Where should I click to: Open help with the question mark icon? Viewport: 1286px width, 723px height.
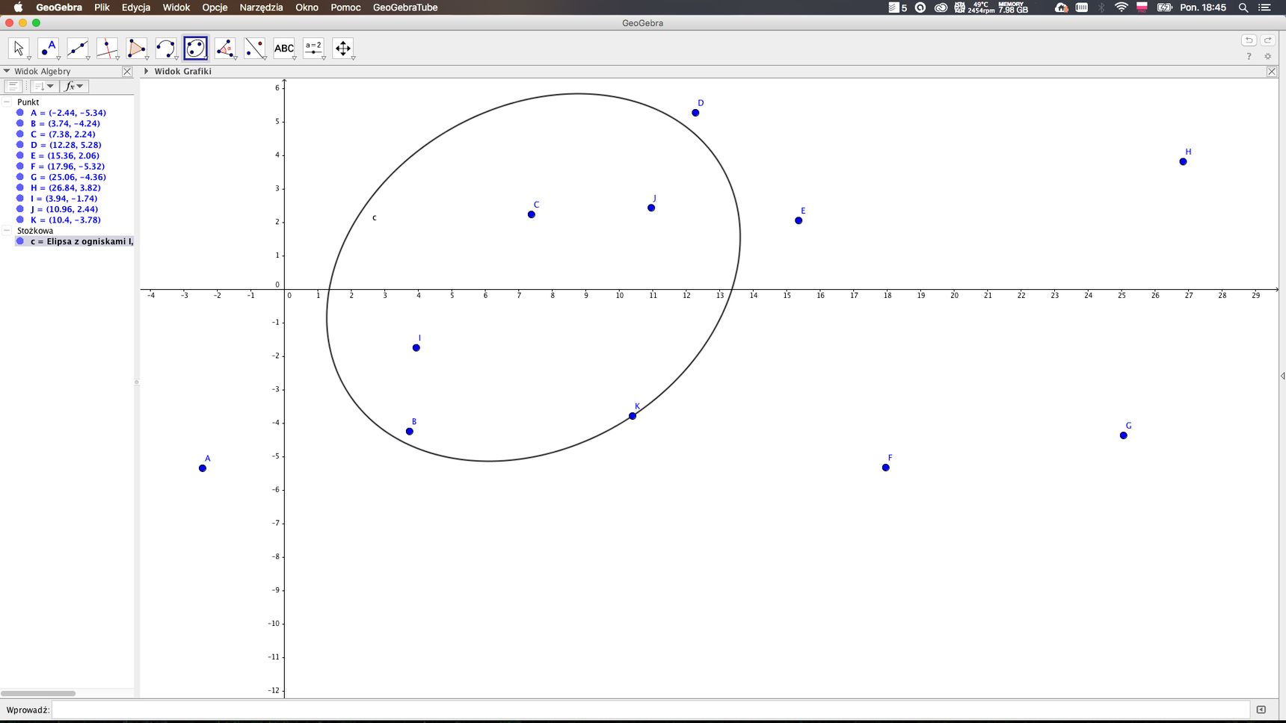(1249, 57)
